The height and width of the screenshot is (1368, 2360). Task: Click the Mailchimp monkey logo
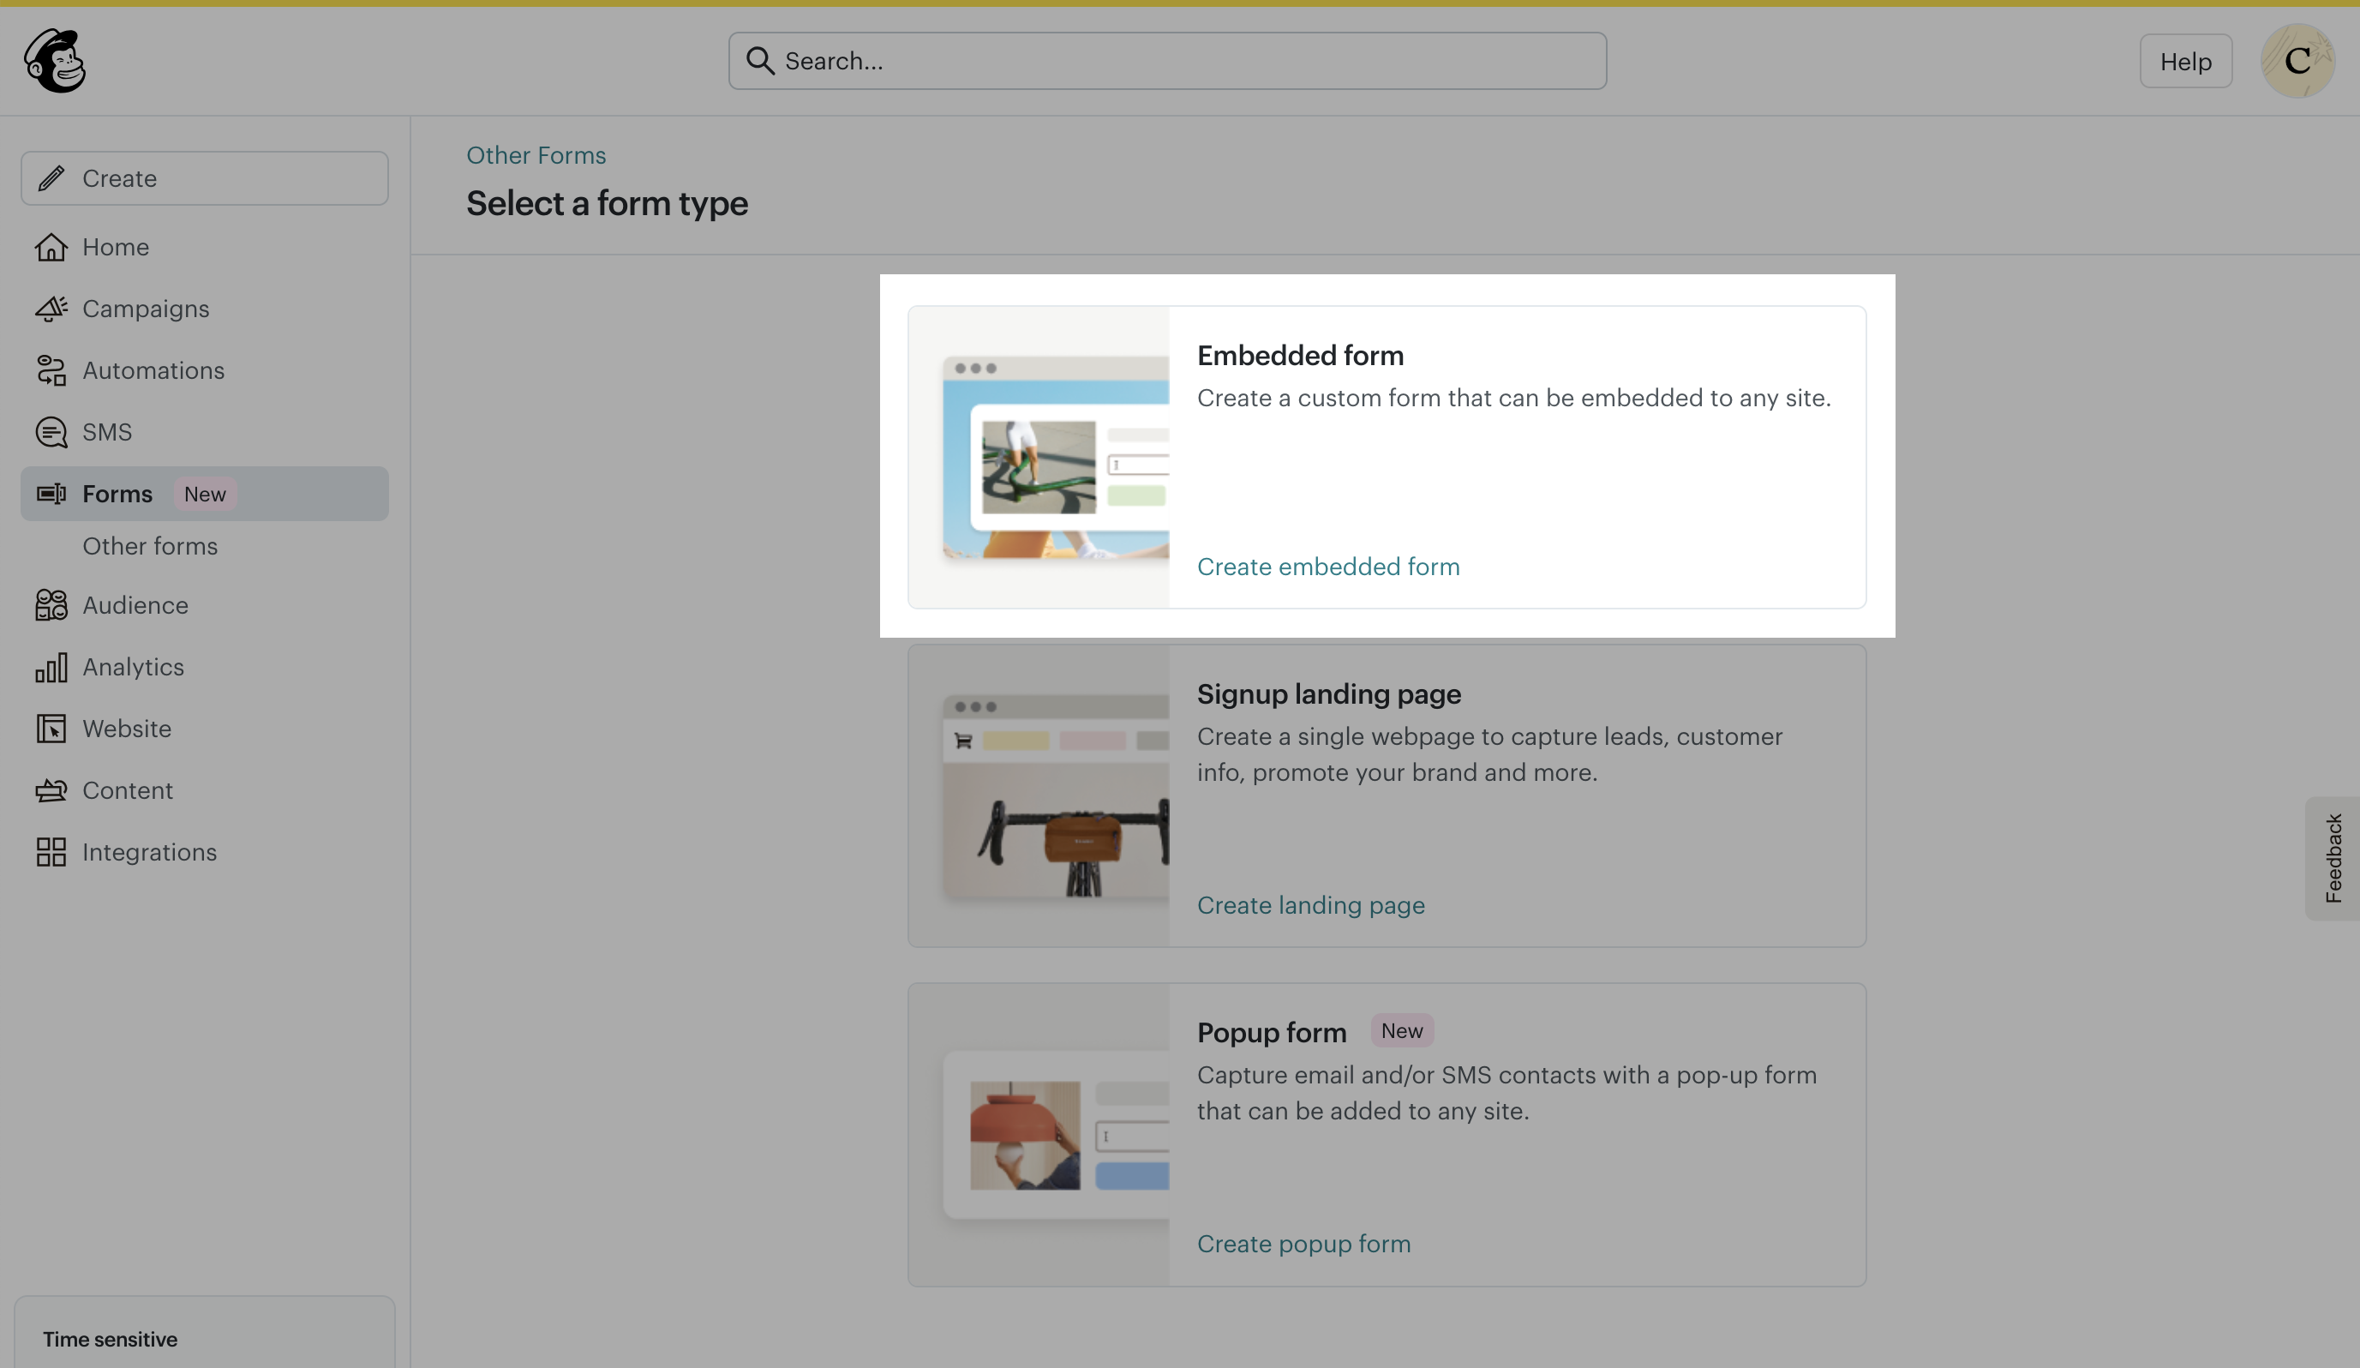pos(55,61)
